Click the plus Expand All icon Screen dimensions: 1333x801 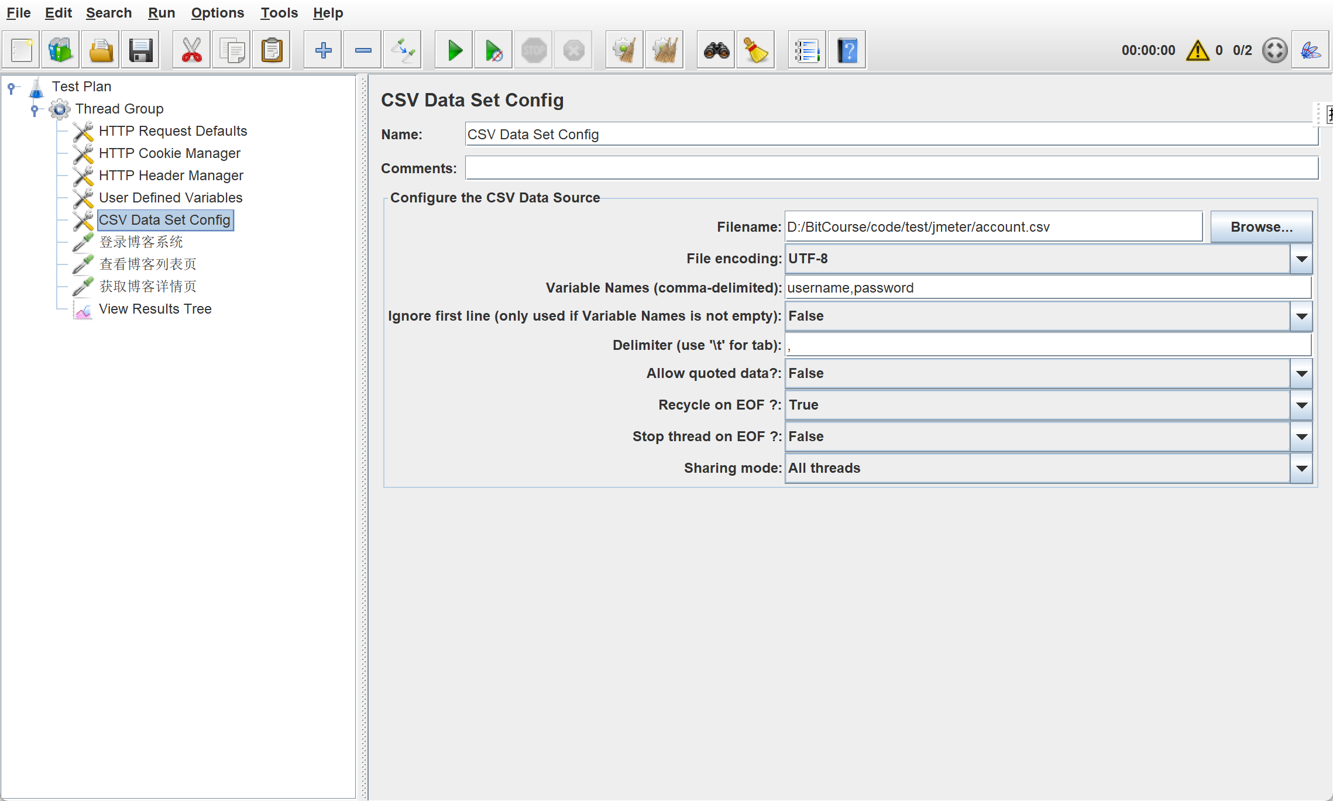(x=323, y=50)
